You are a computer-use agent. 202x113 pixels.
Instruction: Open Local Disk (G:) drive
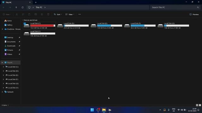(x=173, y=26)
